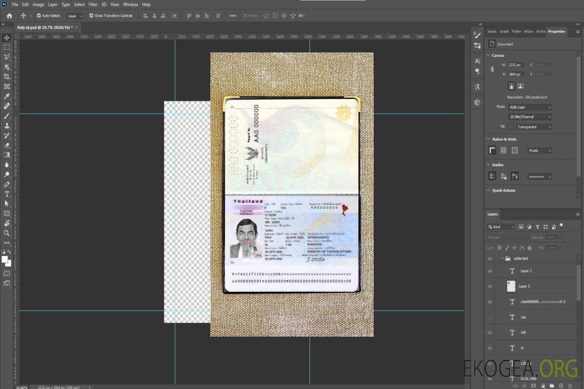Switch to the Swatches tab

[492, 32]
